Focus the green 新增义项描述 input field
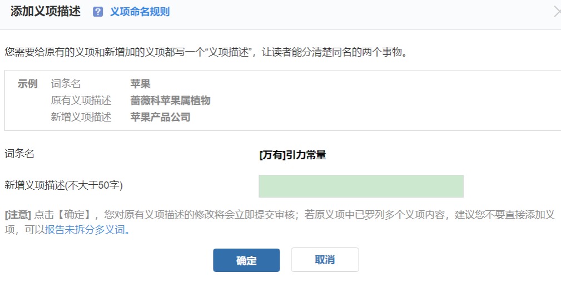Screen dimensions: 561x283 (361, 186)
